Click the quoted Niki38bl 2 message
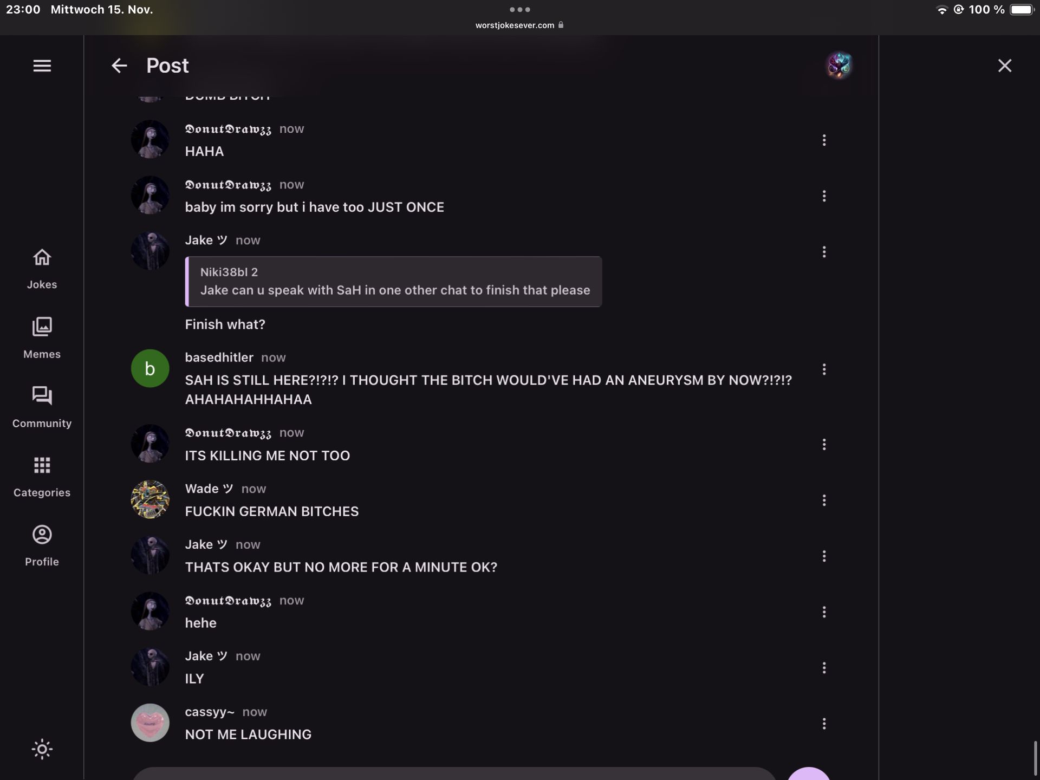 click(x=393, y=282)
